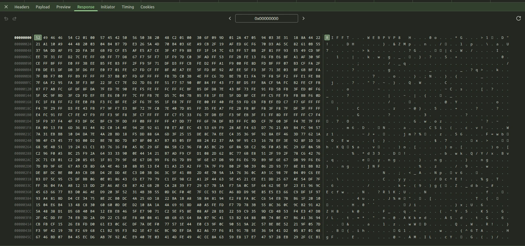The width and height of the screenshot is (525, 246).
Task: Click the row offset 0000045C
Action: (23, 237)
